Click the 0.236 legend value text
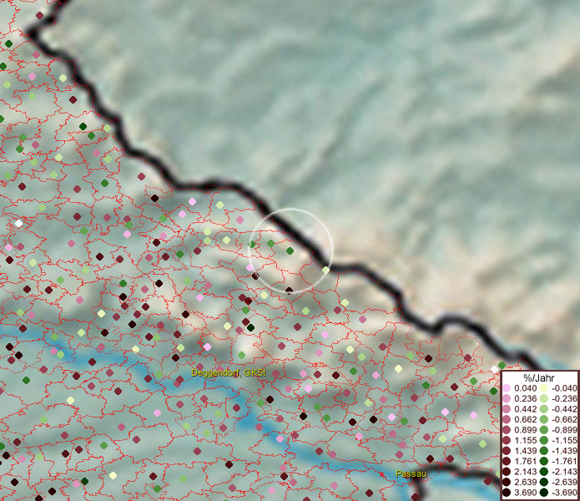This screenshot has width=580, height=501. point(525,398)
